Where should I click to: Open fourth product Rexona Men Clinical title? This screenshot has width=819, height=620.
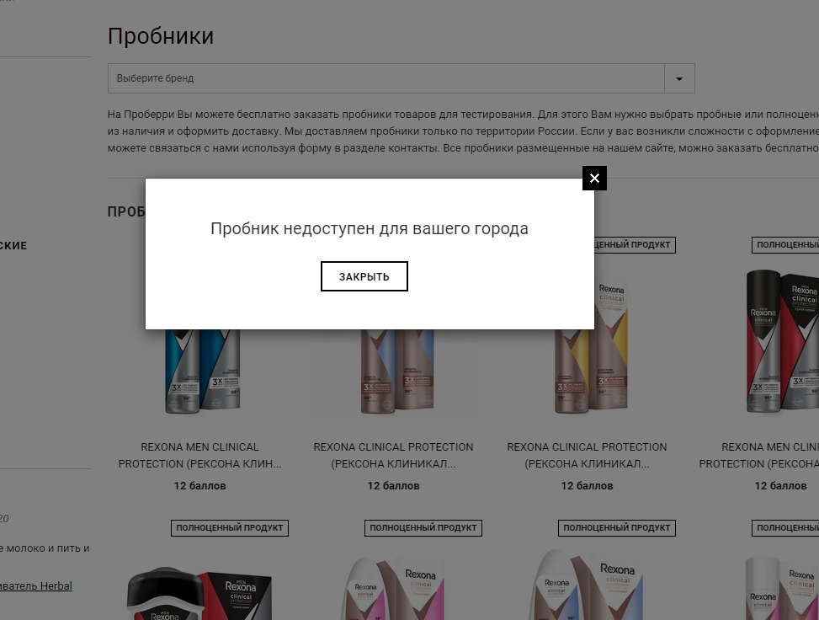coord(759,456)
